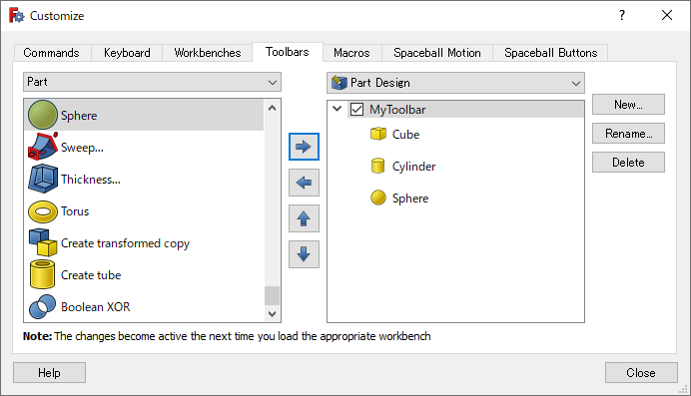Open the Part category dropdown

[152, 82]
